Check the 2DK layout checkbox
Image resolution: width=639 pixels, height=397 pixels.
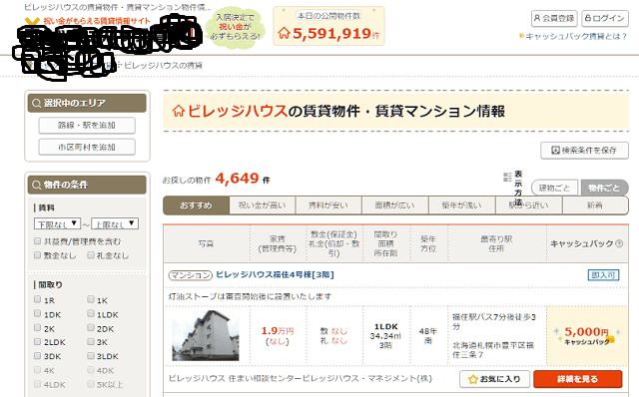[x=91, y=328]
